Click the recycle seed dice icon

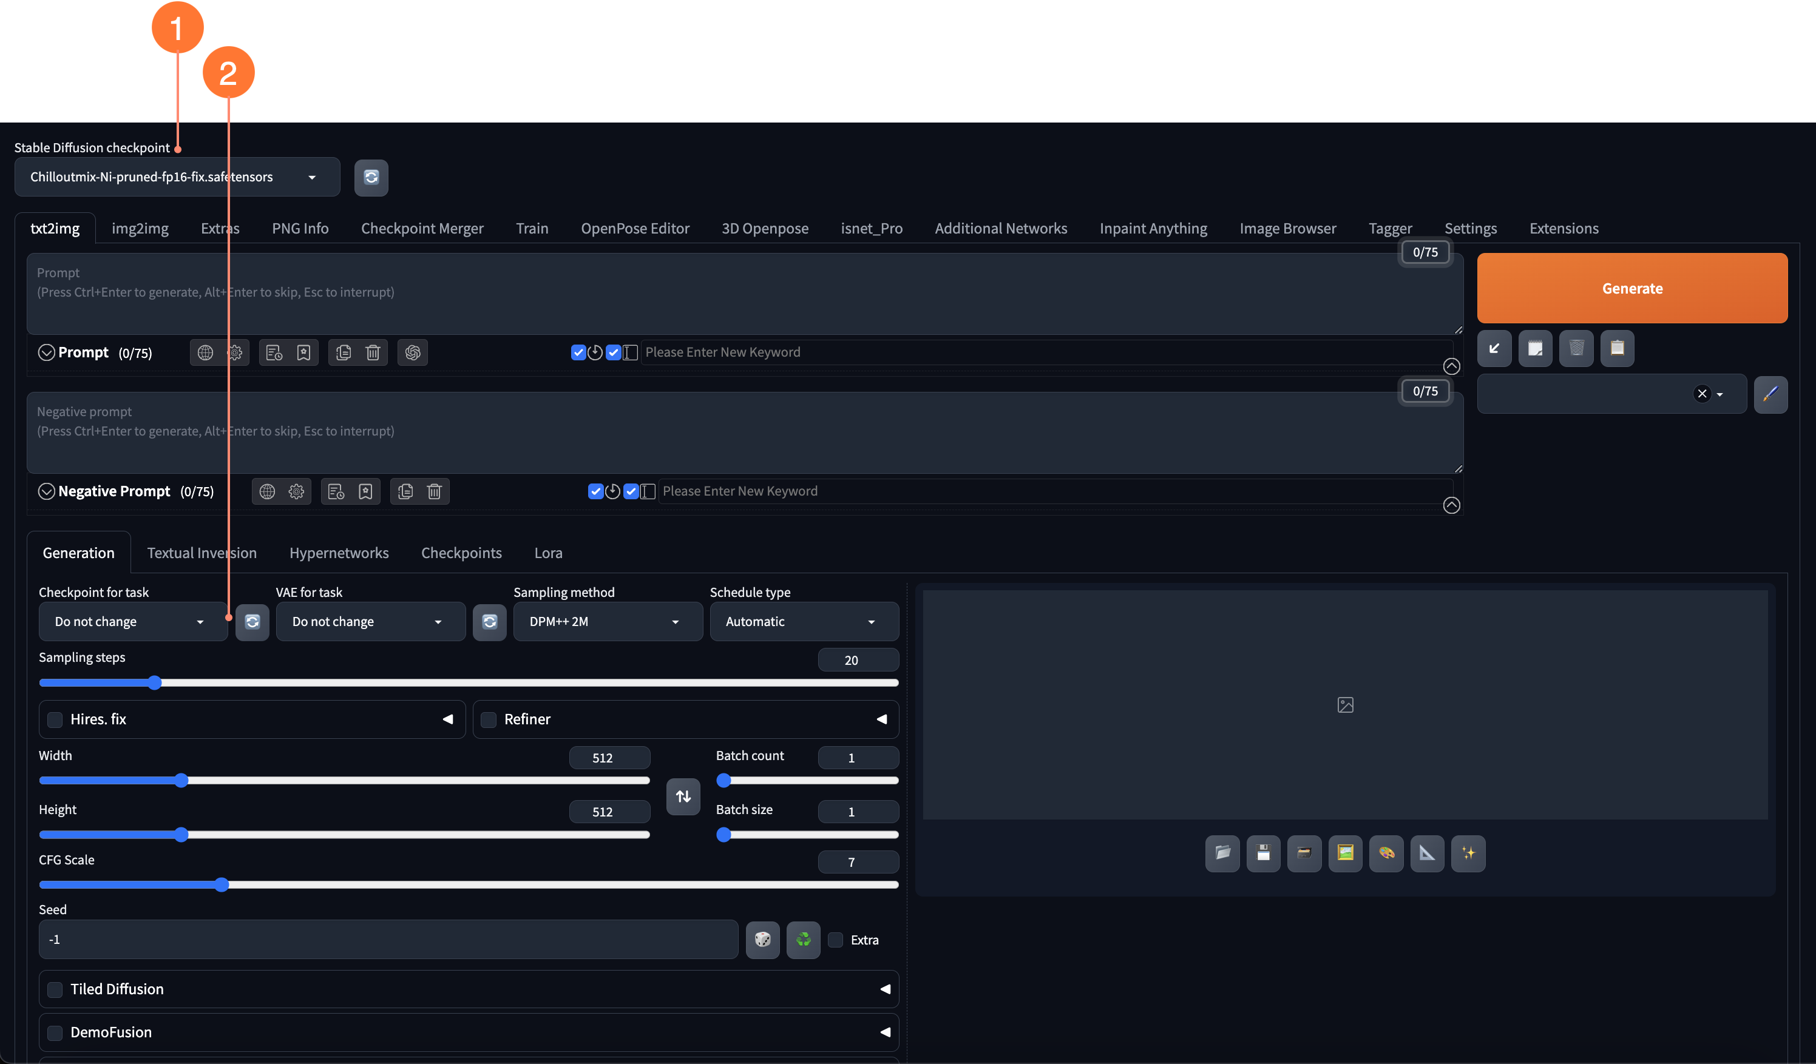(804, 940)
